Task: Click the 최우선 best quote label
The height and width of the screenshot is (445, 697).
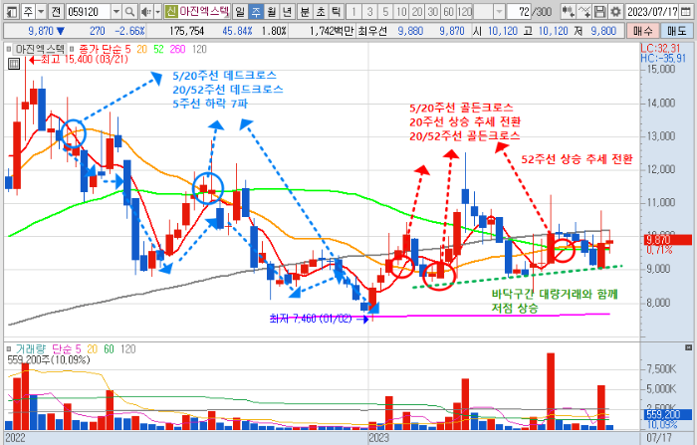Action: (x=373, y=31)
